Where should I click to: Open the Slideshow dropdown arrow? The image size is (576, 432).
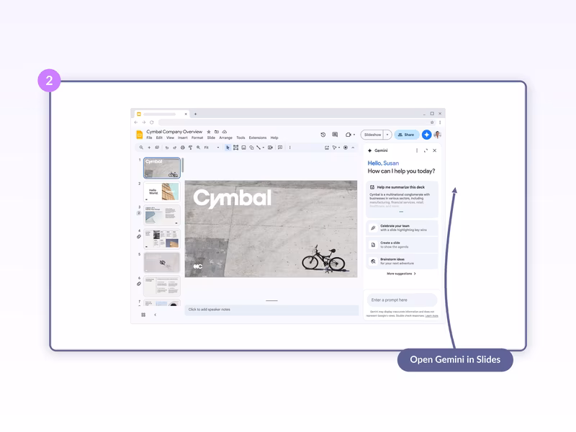tap(387, 135)
